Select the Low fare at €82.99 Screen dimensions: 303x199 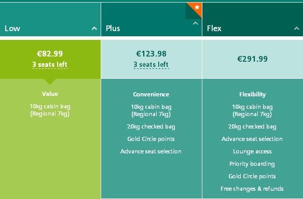[50, 59]
